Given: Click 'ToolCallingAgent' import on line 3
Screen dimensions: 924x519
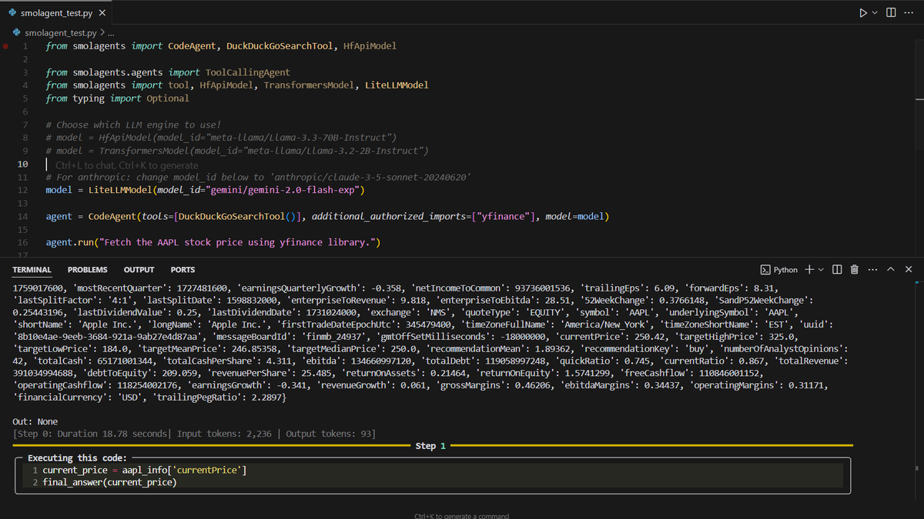Looking at the screenshot, I should click(x=249, y=72).
